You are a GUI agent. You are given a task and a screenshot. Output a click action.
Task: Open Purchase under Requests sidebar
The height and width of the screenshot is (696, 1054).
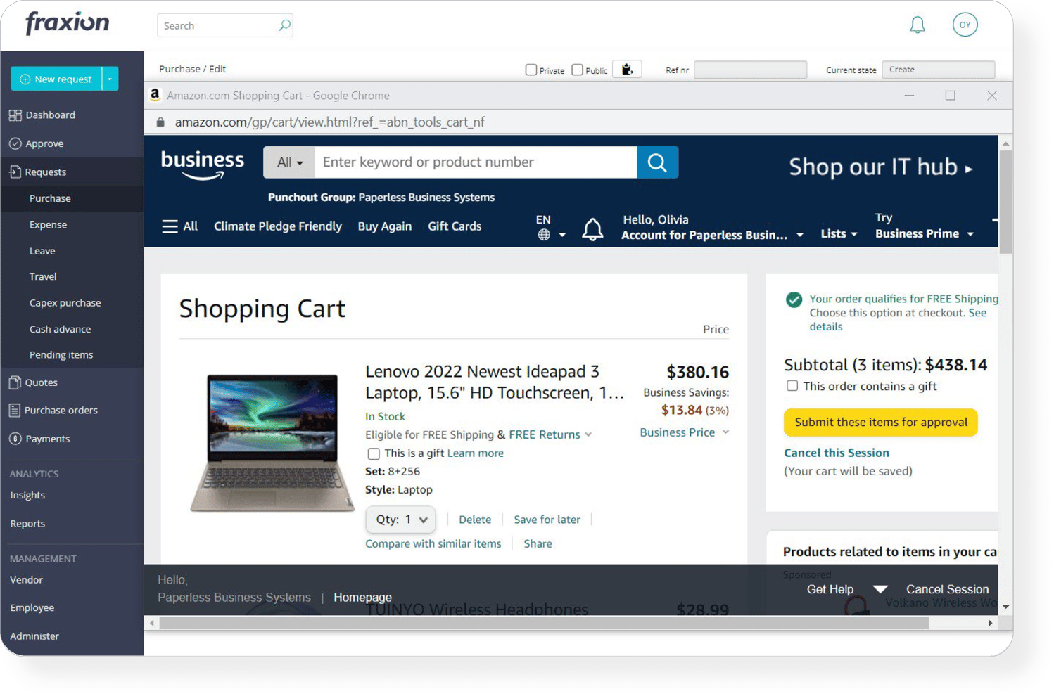point(50,198)
